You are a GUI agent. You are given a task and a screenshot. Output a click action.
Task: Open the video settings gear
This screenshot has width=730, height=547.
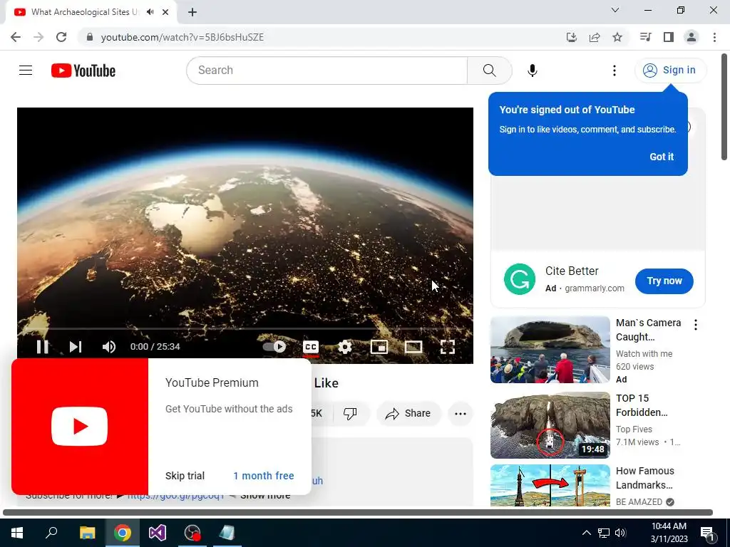click(x=345, y=347)
